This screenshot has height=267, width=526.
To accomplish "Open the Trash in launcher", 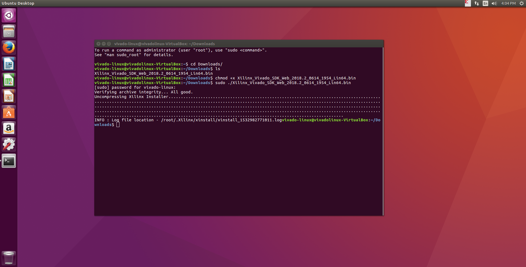I will 9,258.
